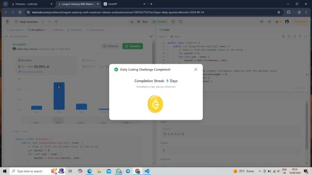Click the tallest runtime distribution bar
Viewport: 312px width, 175px height.
coord(59,96)
